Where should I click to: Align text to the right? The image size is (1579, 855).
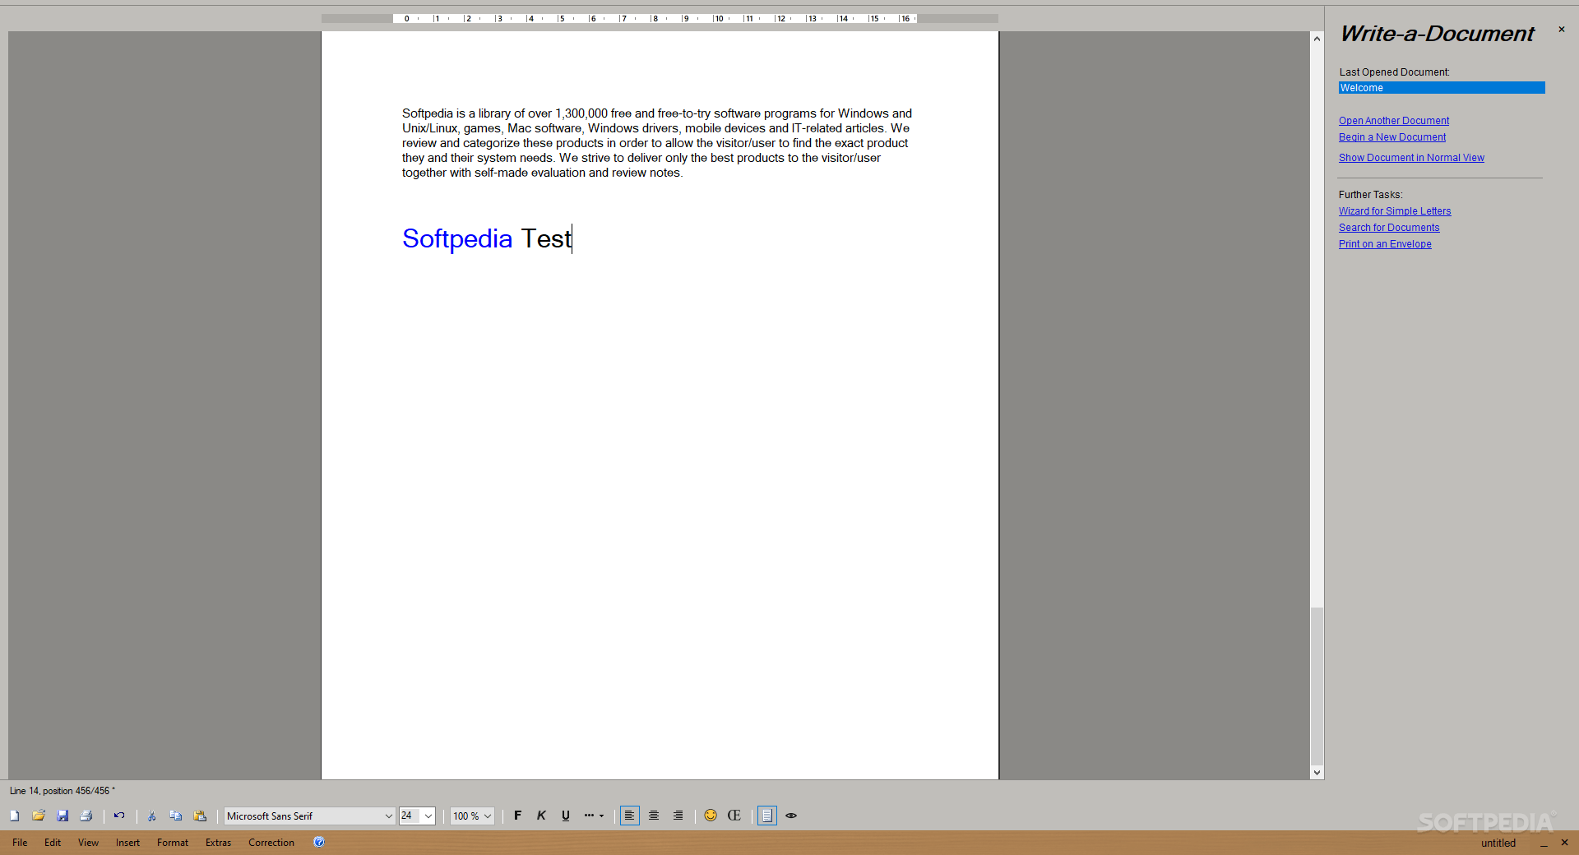[678, 816]
